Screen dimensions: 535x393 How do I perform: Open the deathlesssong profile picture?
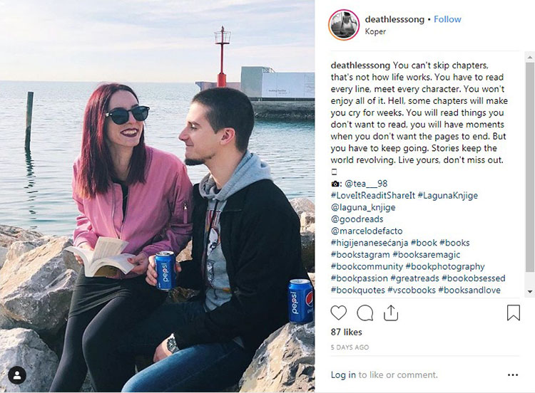344,25
